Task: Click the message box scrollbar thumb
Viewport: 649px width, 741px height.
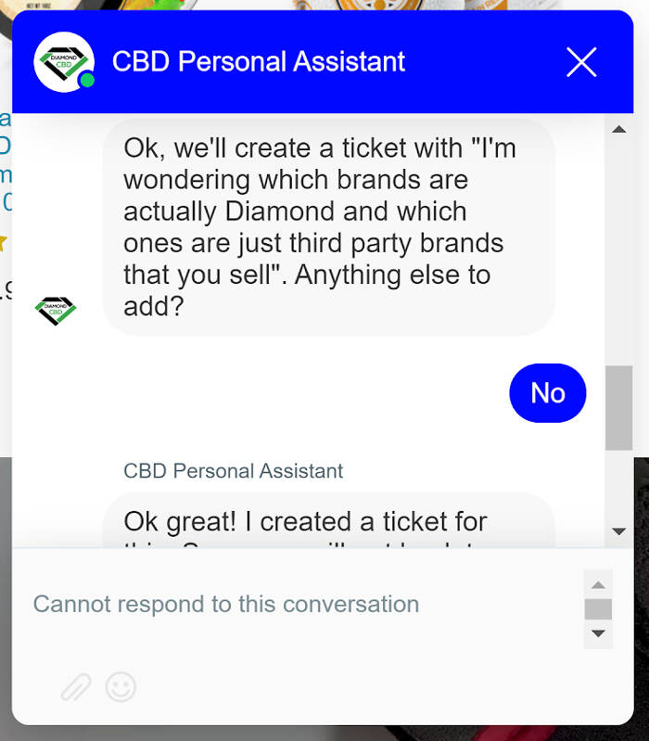Action: coord(598,609)
